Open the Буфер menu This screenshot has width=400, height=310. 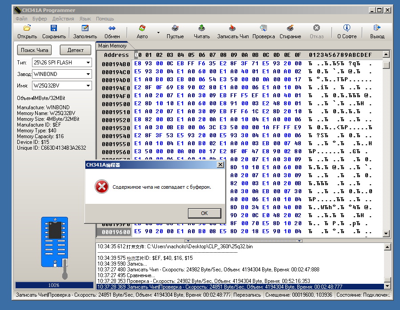[x=40, y=19]
